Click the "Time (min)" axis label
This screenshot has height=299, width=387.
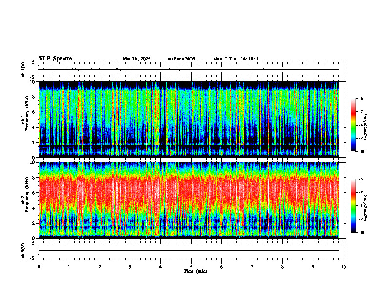195,271
